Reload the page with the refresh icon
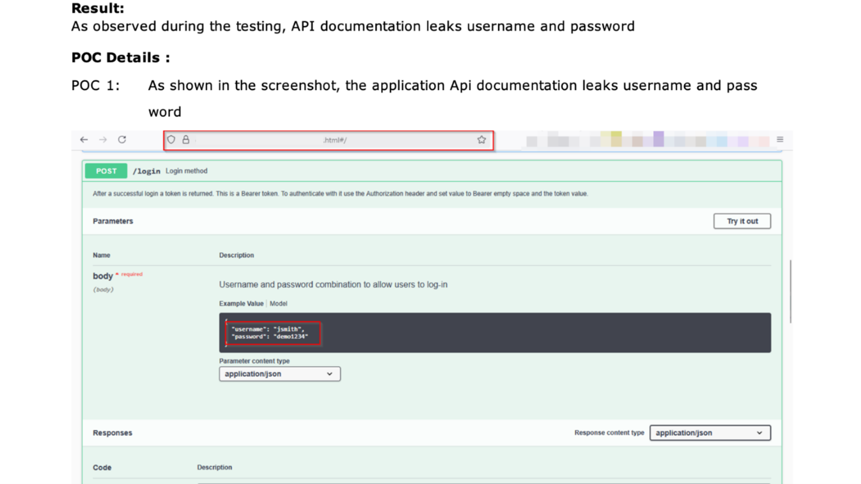The image size is (861, 484). point(122,139)
